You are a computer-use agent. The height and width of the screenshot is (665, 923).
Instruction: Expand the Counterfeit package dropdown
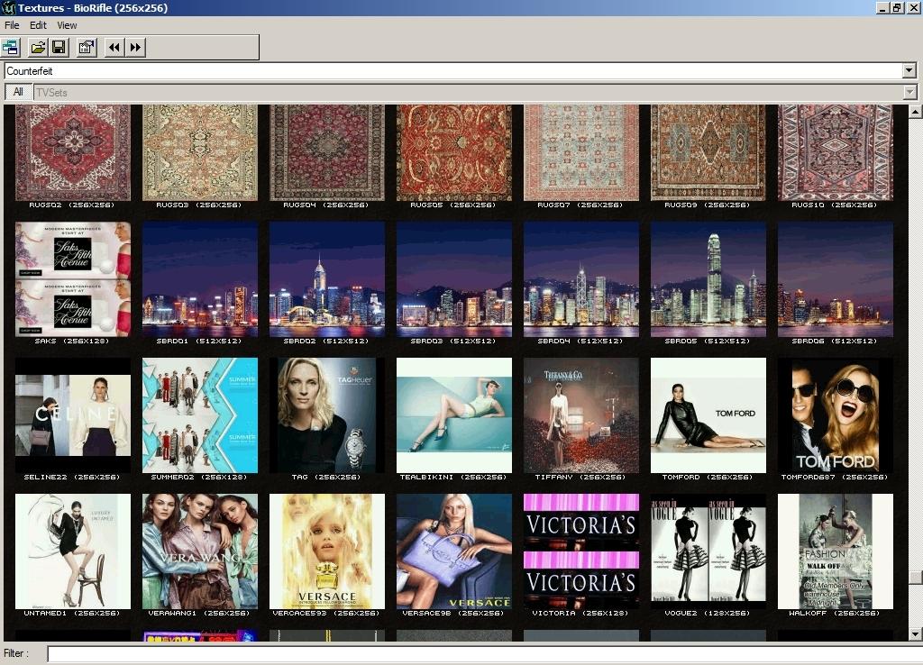tap(909, 71)
